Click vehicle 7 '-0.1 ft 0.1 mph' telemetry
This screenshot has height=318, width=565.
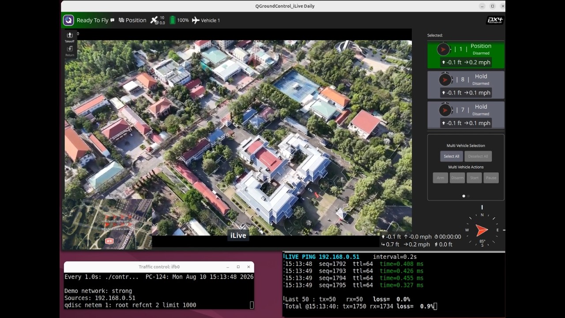(466, 123)
